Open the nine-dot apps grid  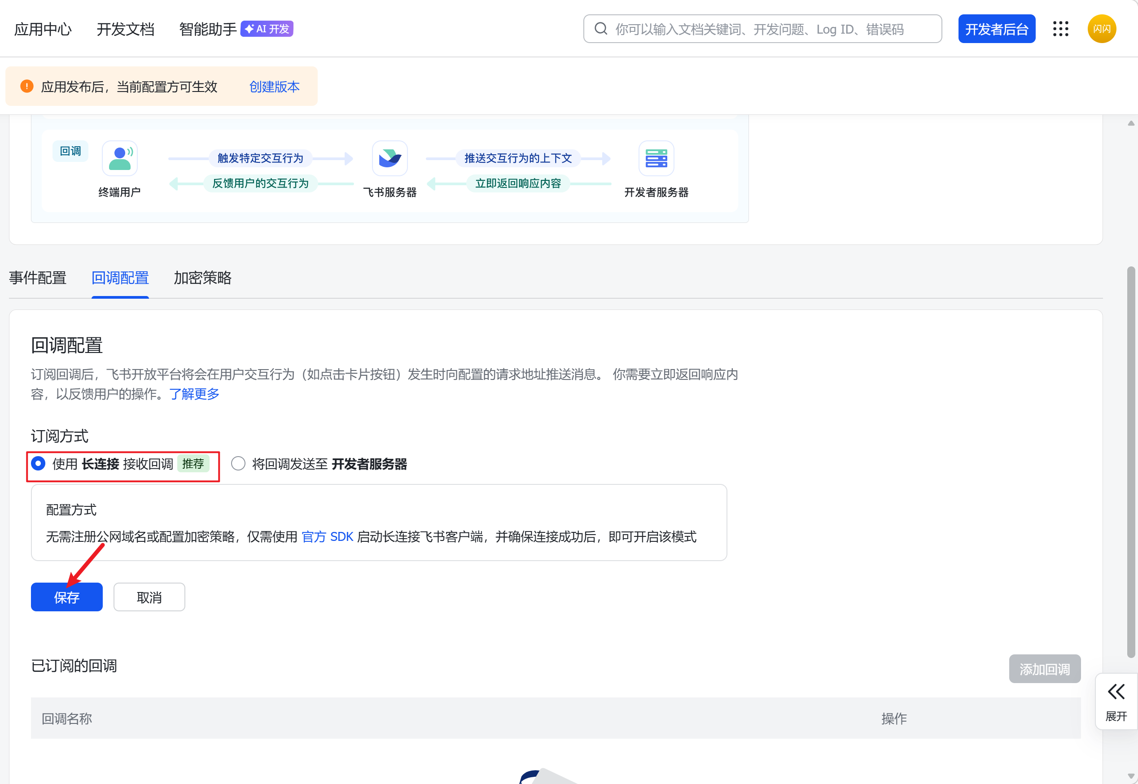1060,29
